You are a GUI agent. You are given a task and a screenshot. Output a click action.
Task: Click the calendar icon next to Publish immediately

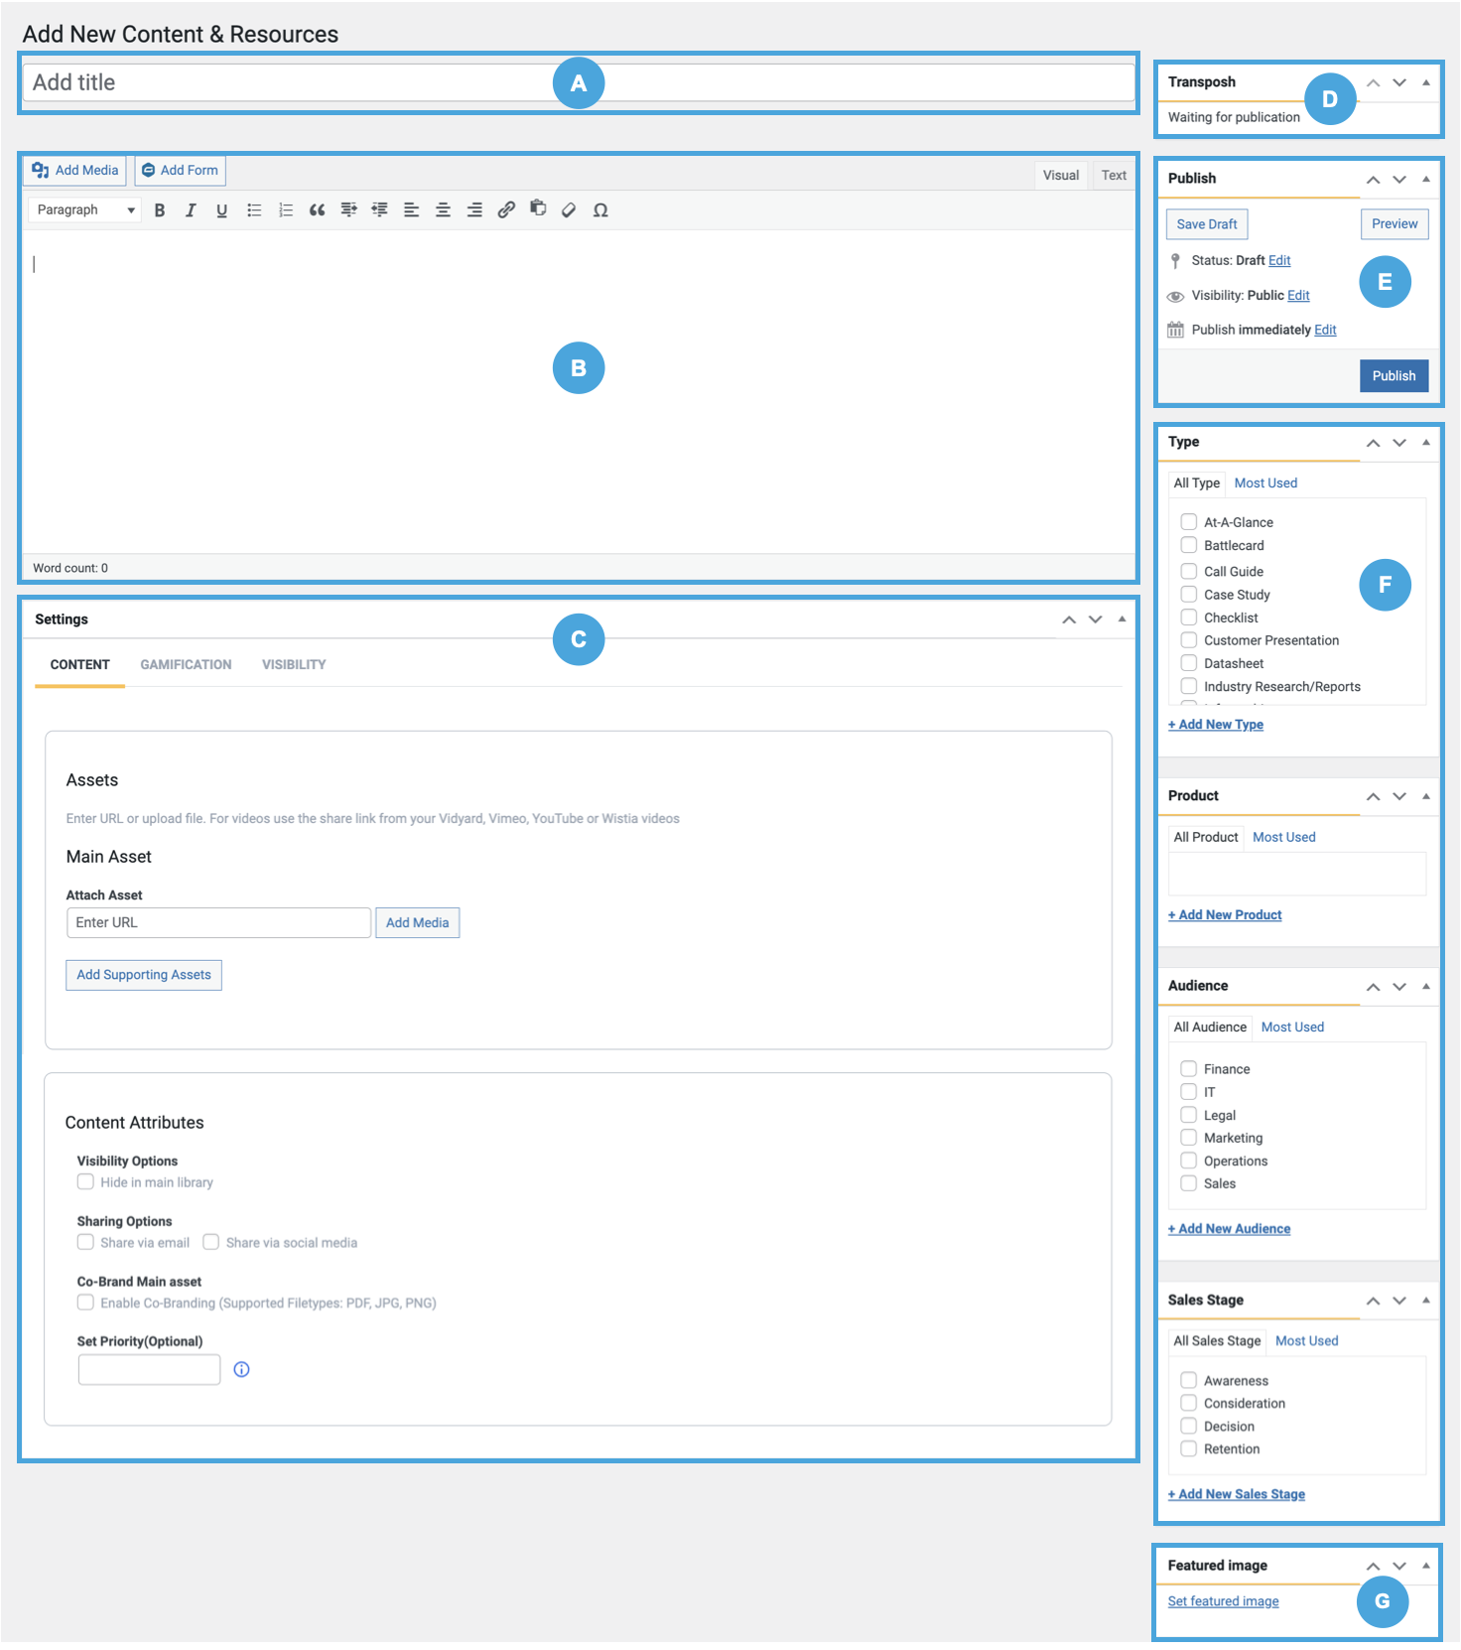click(x=1175, y=330)
